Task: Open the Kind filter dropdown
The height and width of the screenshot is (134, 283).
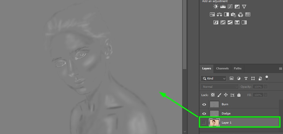Action: (x=214, y=79)
